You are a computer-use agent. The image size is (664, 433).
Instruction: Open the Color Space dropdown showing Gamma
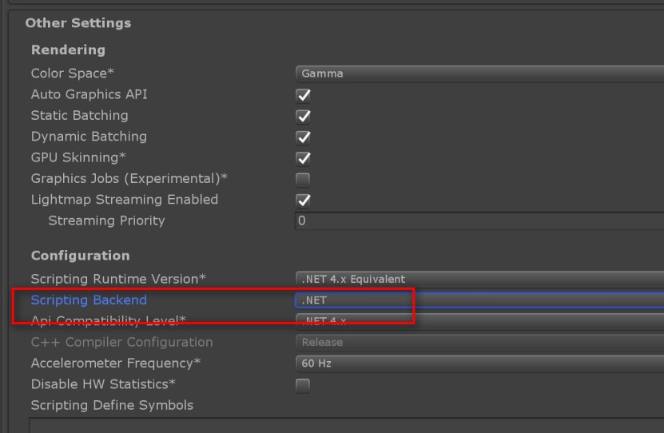pos(479,73)
